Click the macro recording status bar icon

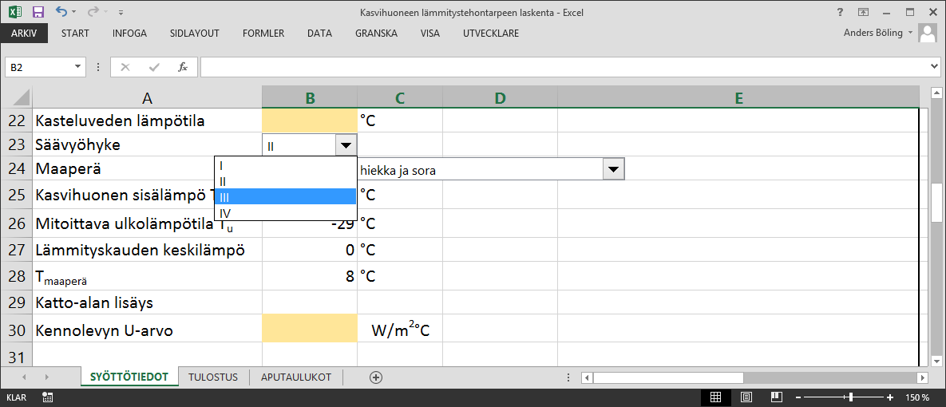pos(47,397)
